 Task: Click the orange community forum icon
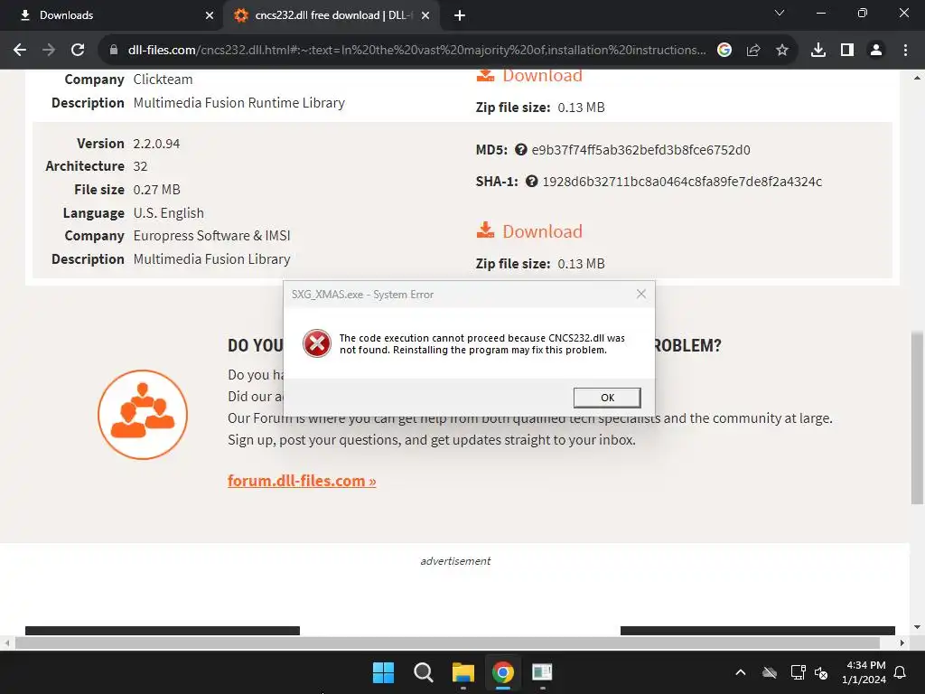pyautogui.click(x=143, y=415)
